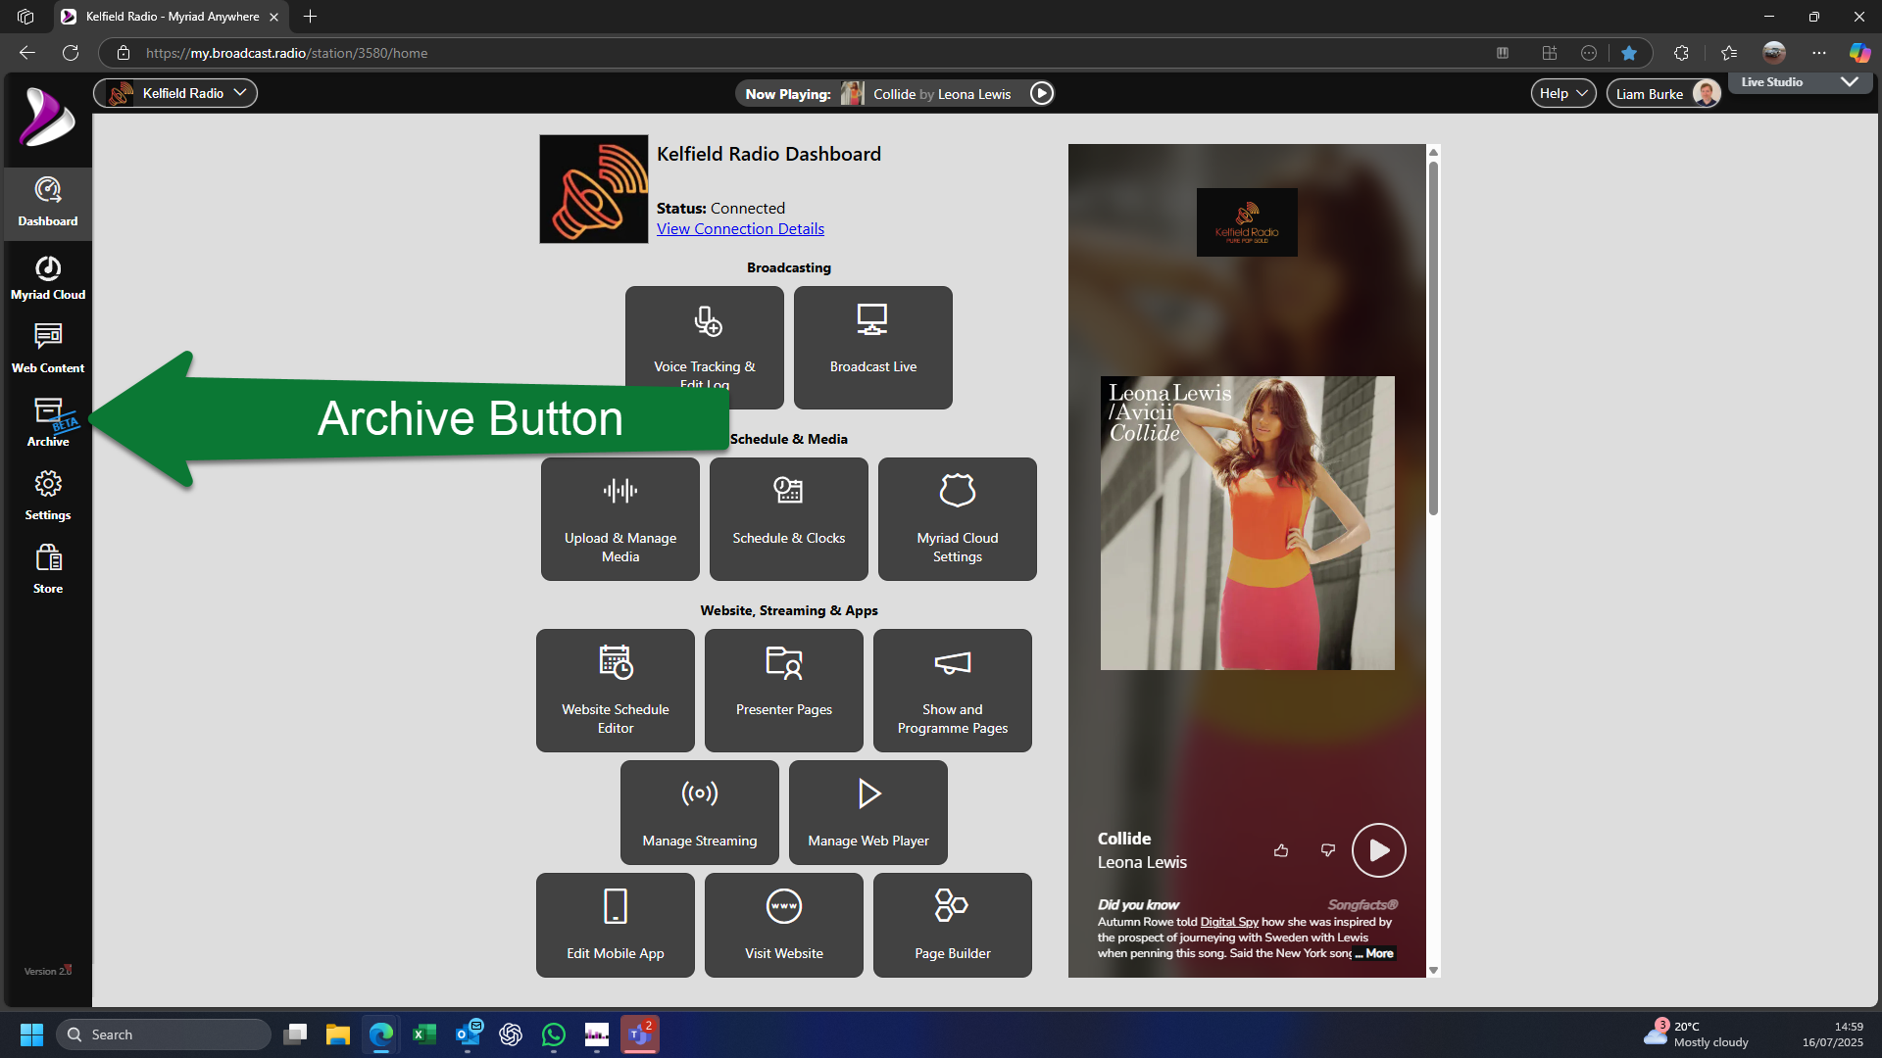This screenshot has height=1058, width=1882.
Task: Click the taskbar Search box
Action: pyautogui.click(x=164, y=1034)
